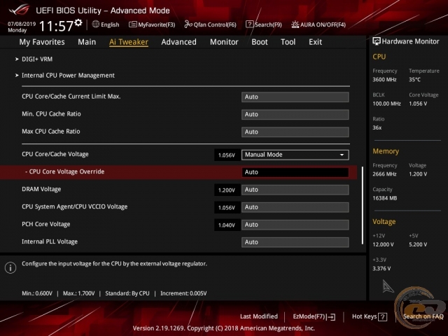Click the Internal PLL Voltage label
Screen dimensions: 448x336
[50, 241]
